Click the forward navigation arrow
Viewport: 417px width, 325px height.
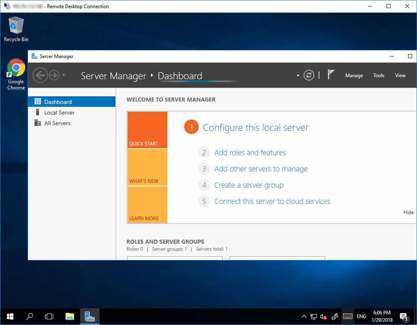click(x=54, y=75)
